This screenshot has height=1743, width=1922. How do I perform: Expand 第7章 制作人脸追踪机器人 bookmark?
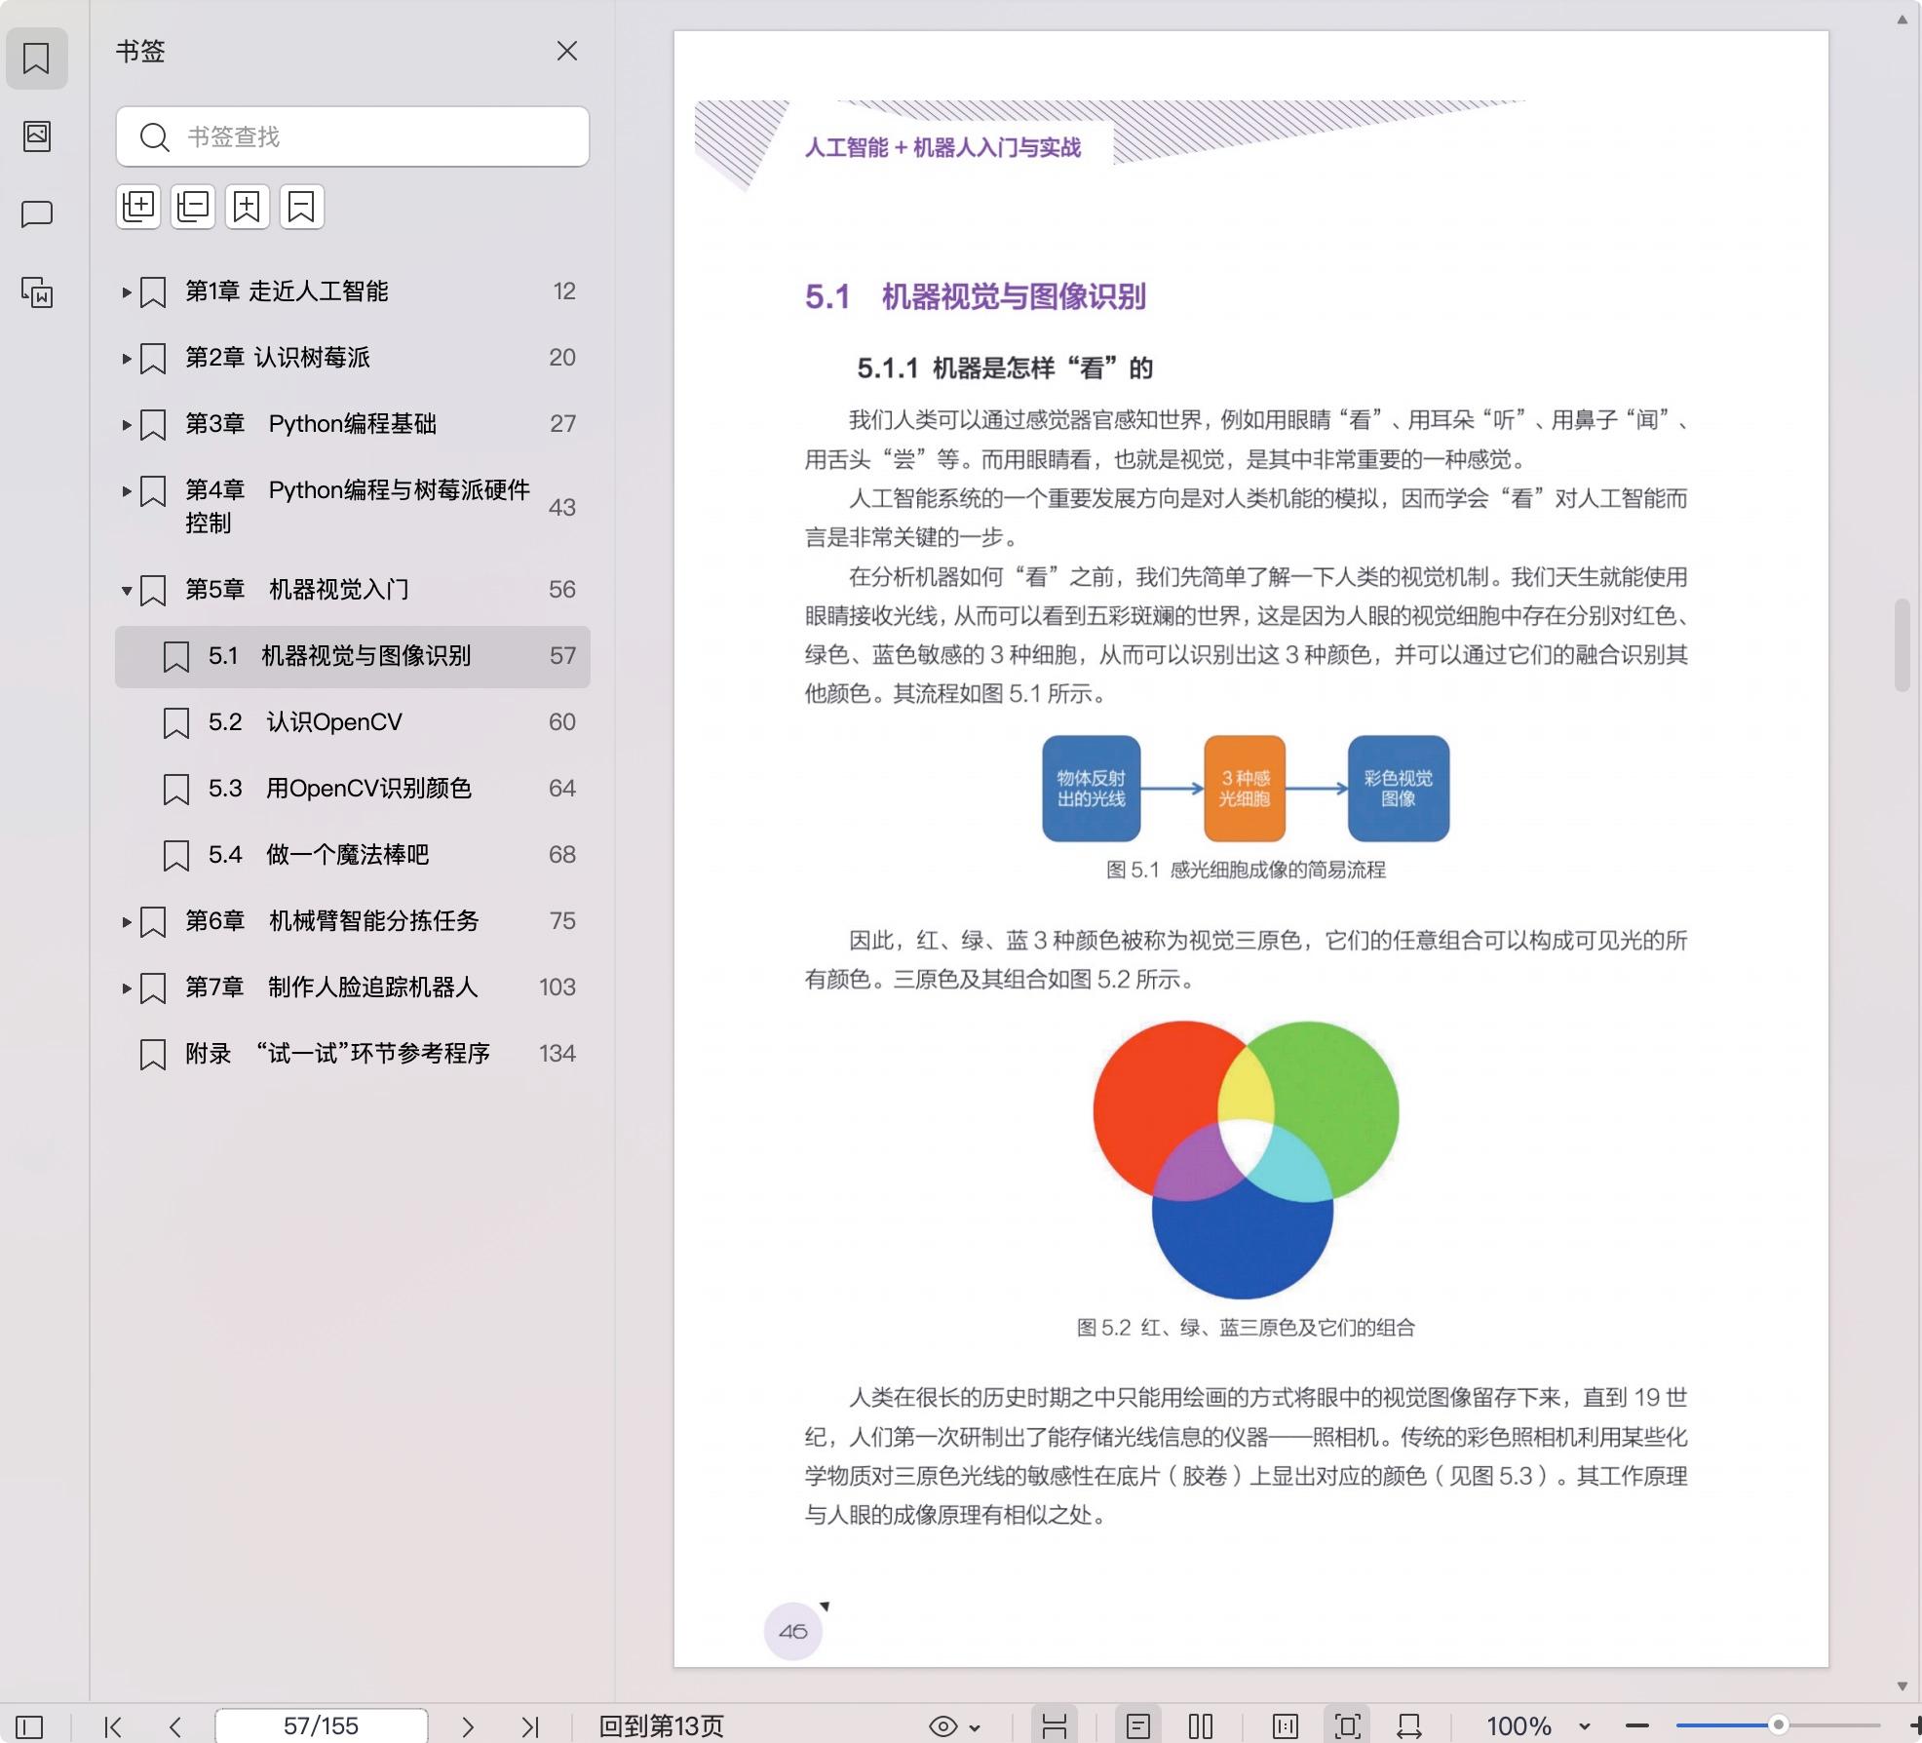tap(126, 988)
